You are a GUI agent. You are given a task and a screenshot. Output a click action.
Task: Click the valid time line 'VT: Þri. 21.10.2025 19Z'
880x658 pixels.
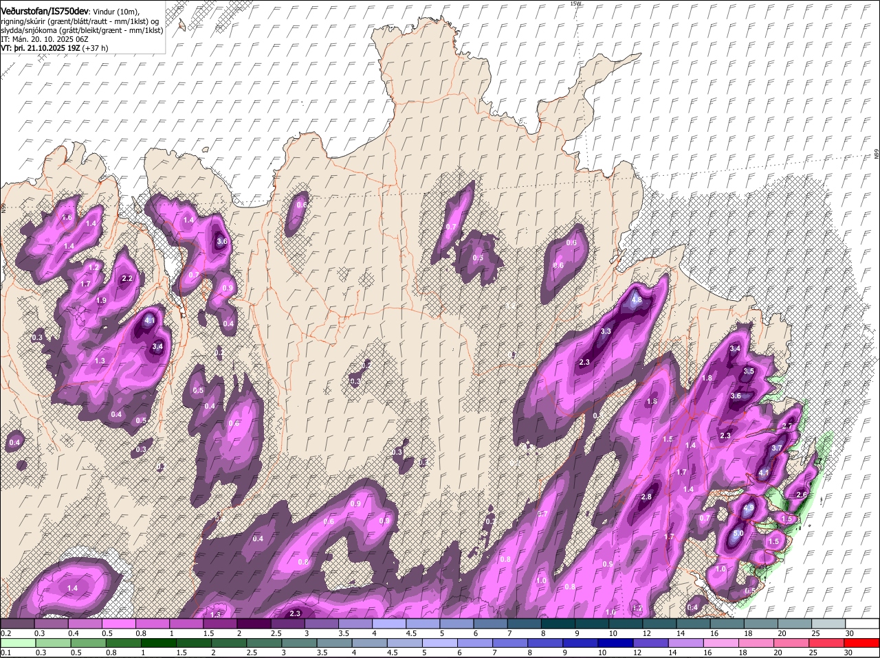(40, 48)
